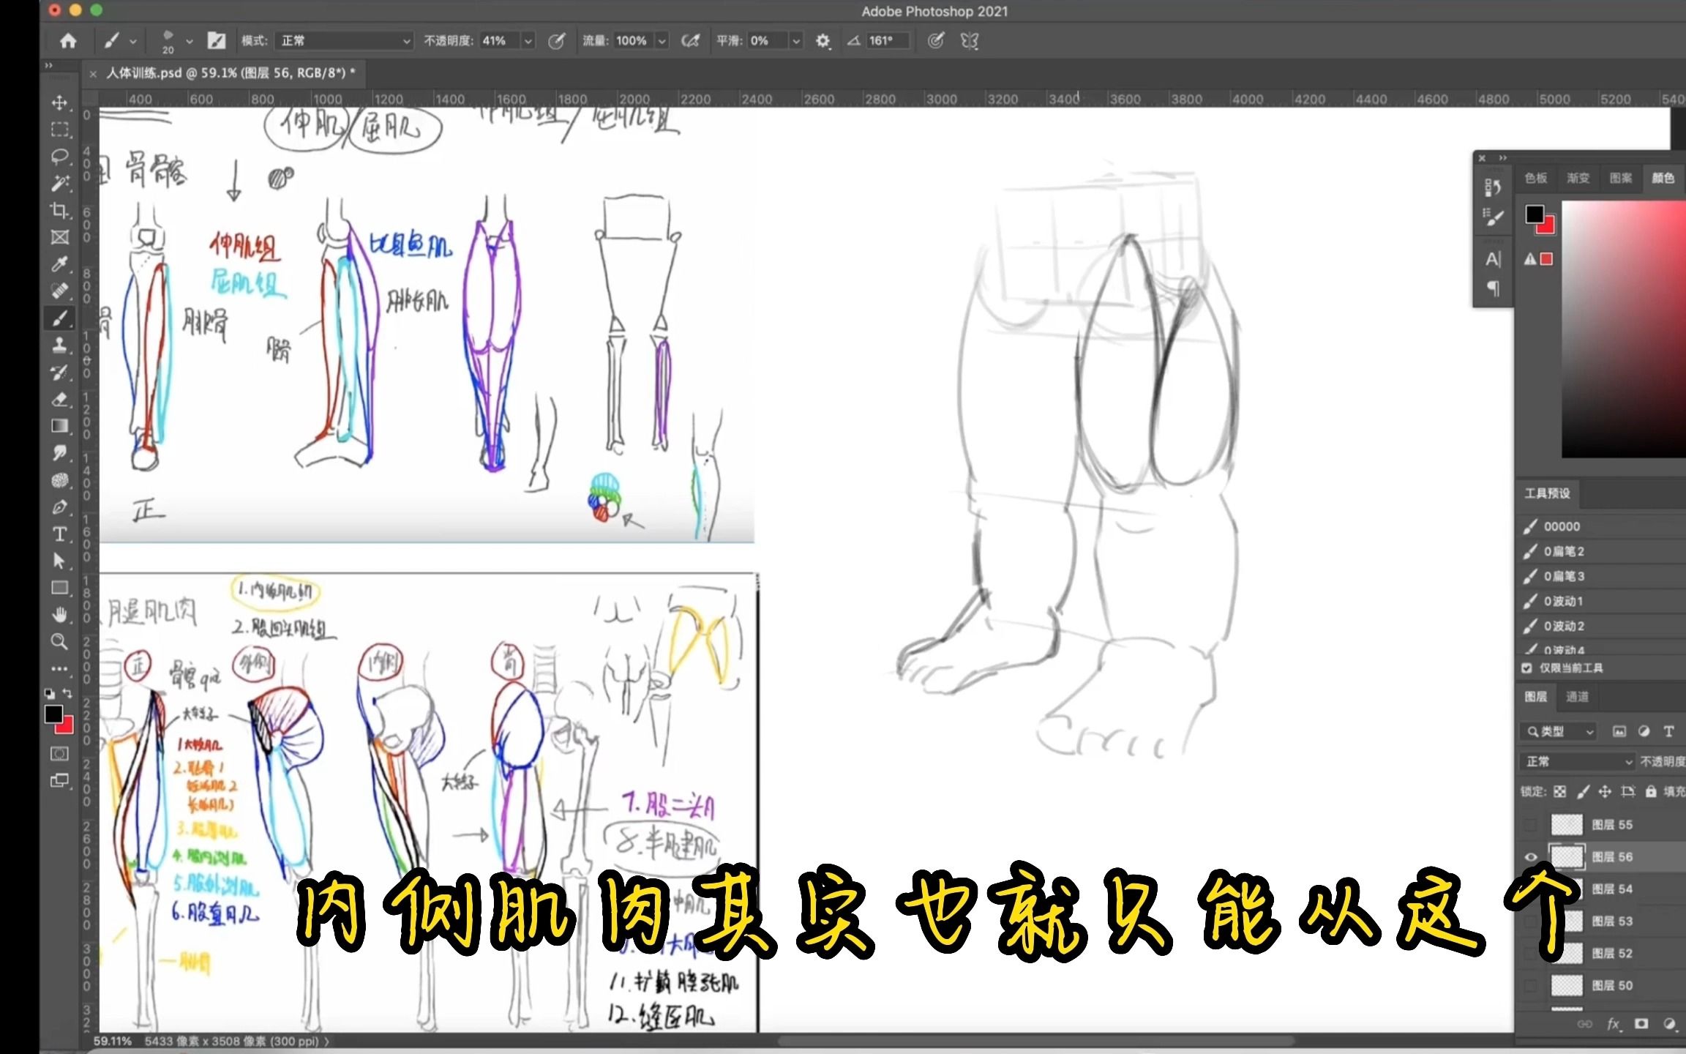This screenshot has height=1054, width=1686.
Task: Select the Frame tool
Action: [x=60, y=237]
